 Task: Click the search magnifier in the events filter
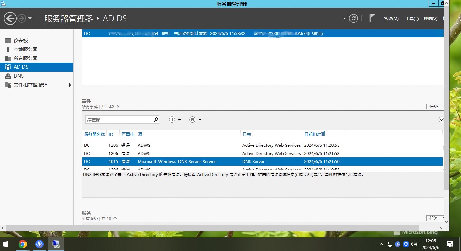(x=156, y=120)
